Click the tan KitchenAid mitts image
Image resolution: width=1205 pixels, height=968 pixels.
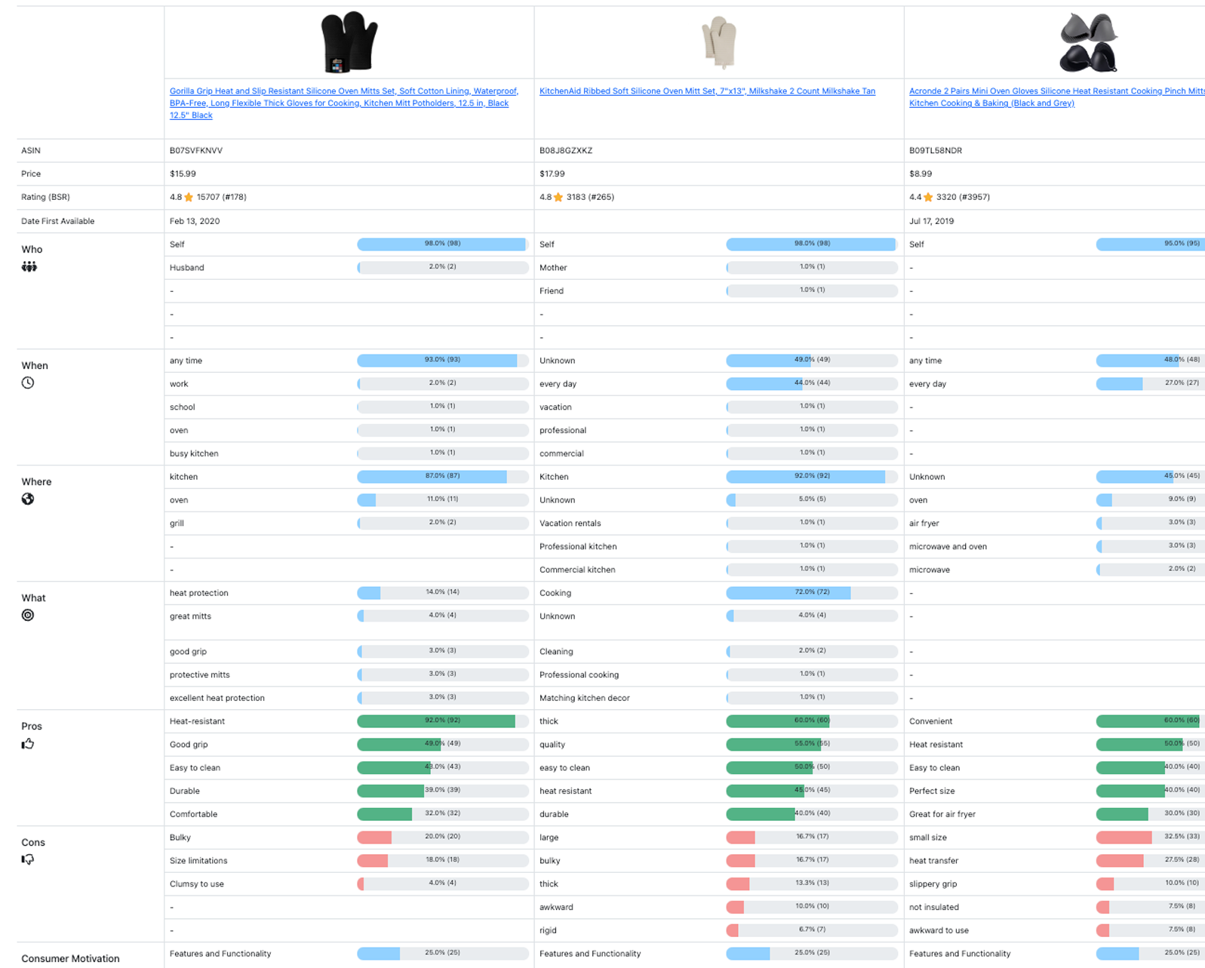point(718,42)
